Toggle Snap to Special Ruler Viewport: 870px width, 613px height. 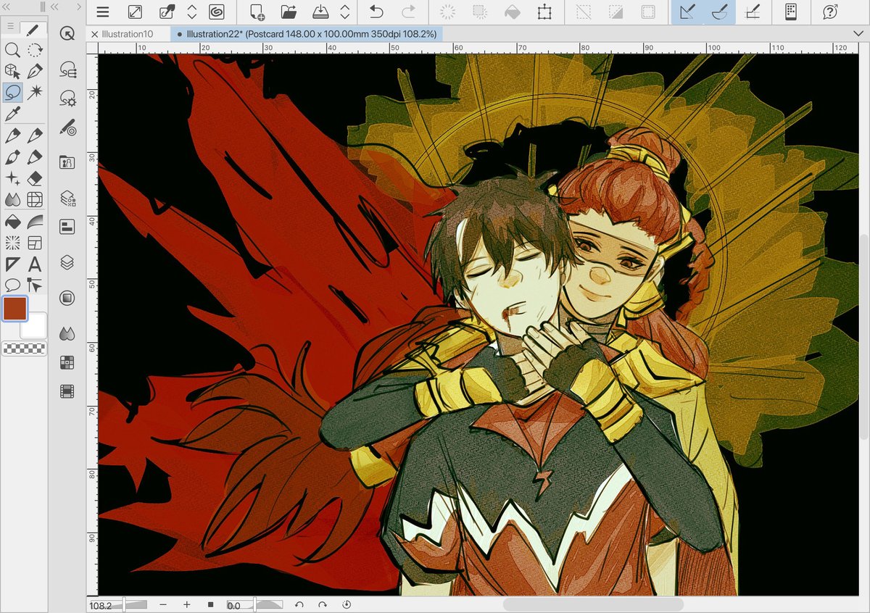(719, 12)
